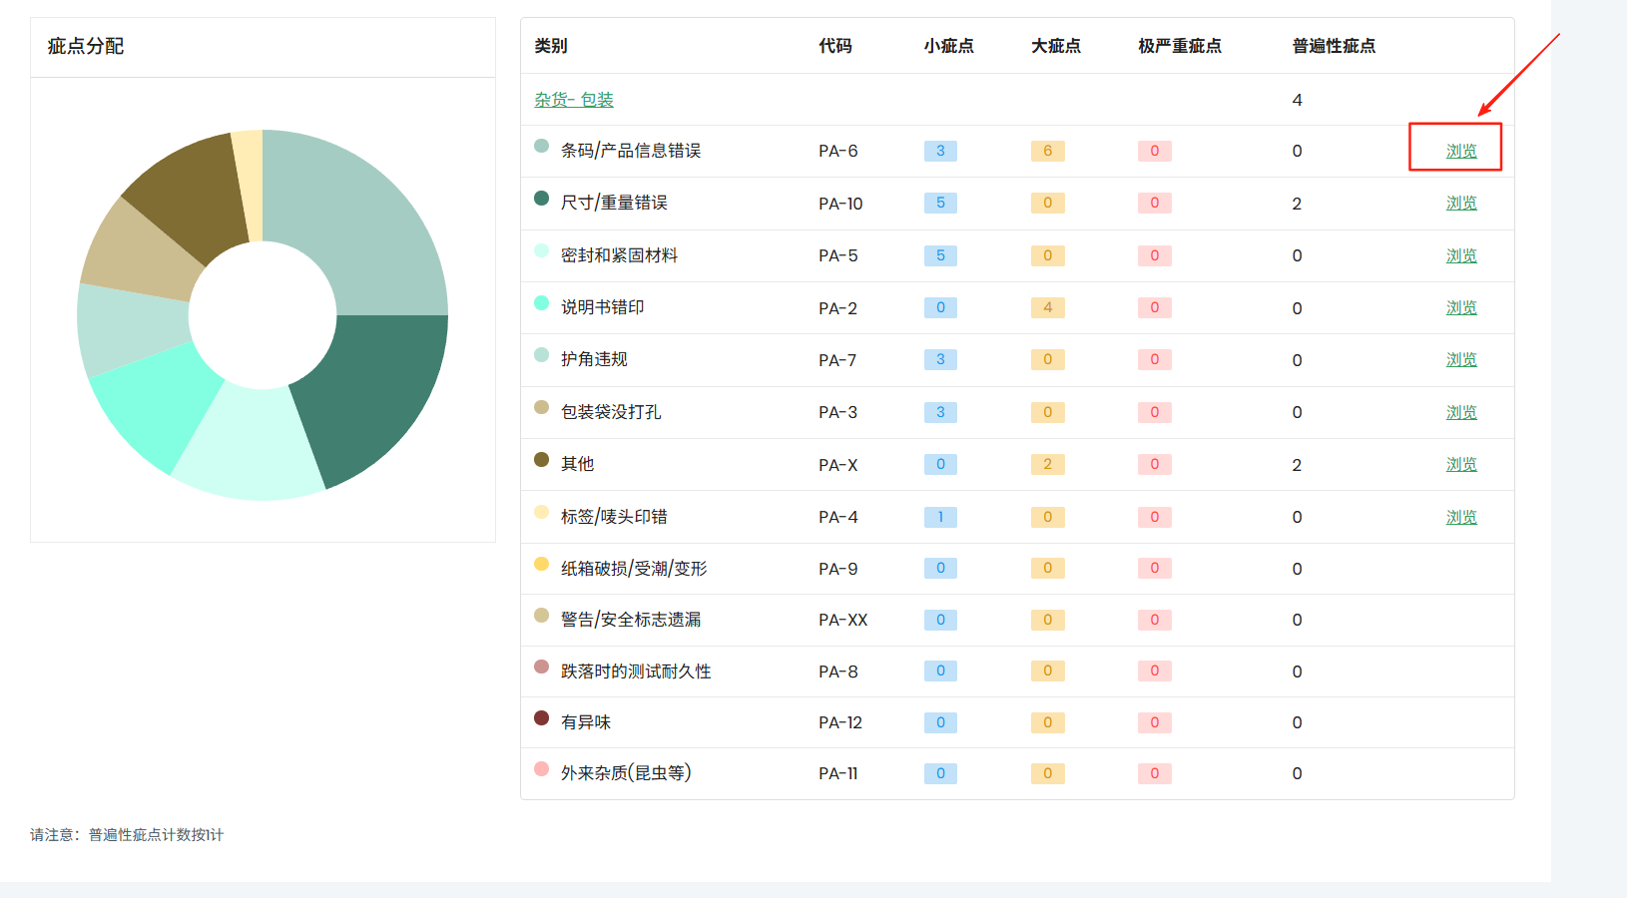Screen dimensions: 1627x898
Task: Click 浏览 for 标签/唛头印错 row
Action: click(x=1461, y=517)
